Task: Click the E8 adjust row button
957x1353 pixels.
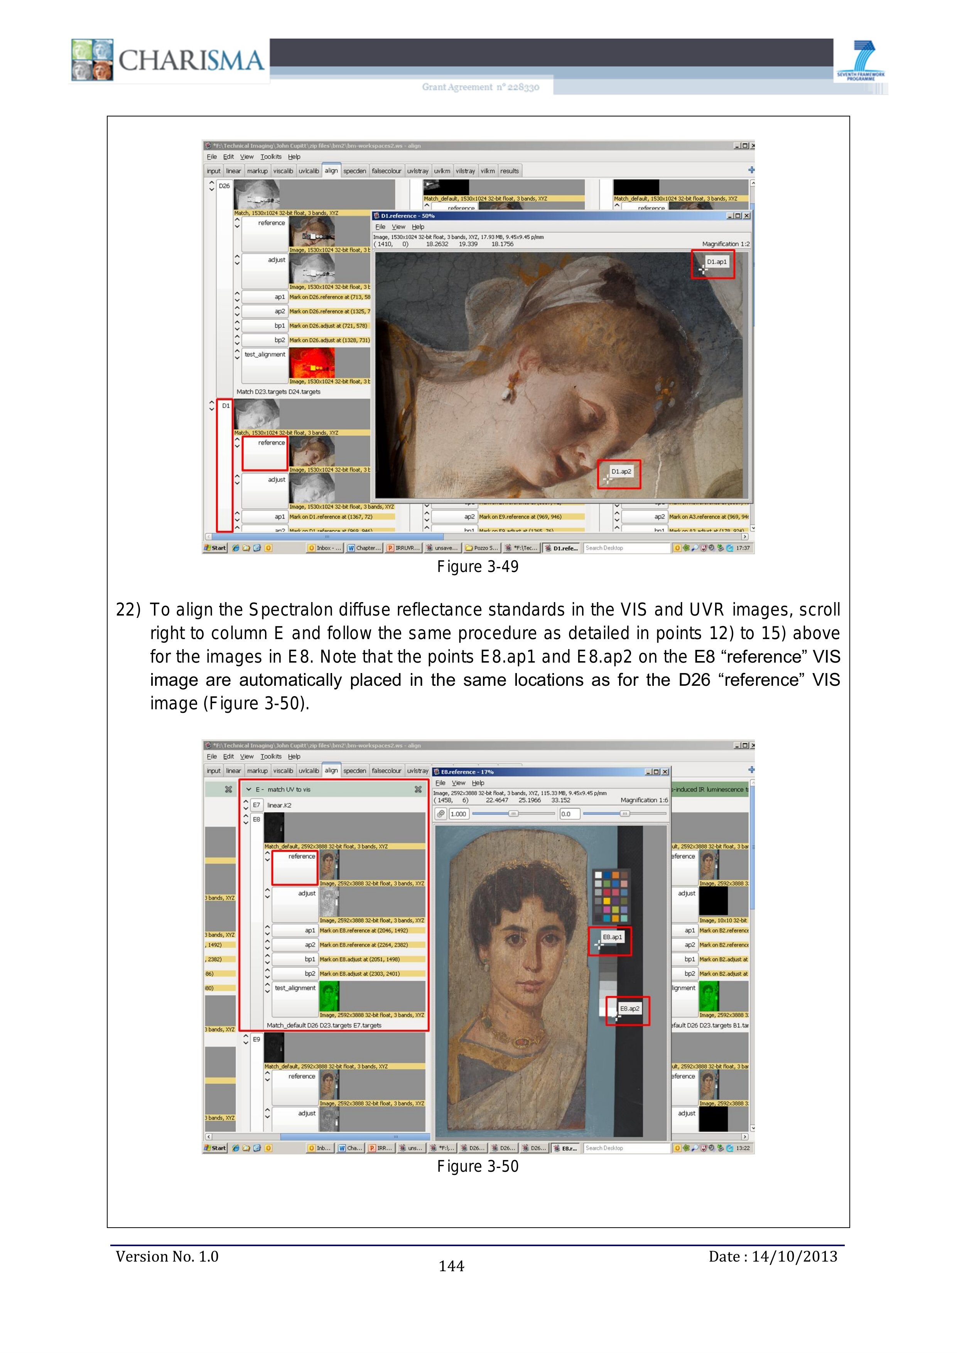Action: click(295, 904)
